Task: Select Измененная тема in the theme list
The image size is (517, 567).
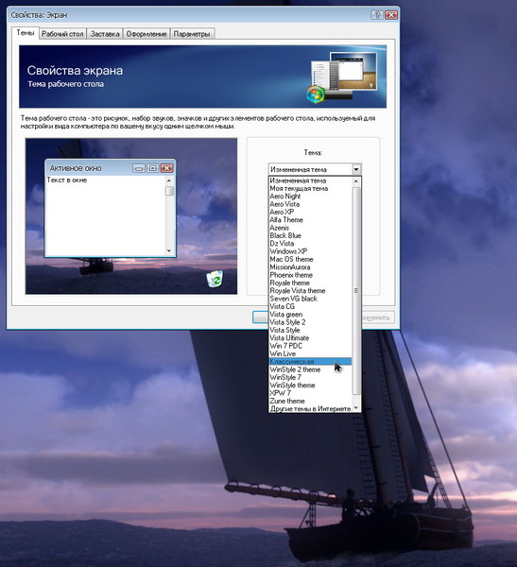Action: (x=310, y=180)
